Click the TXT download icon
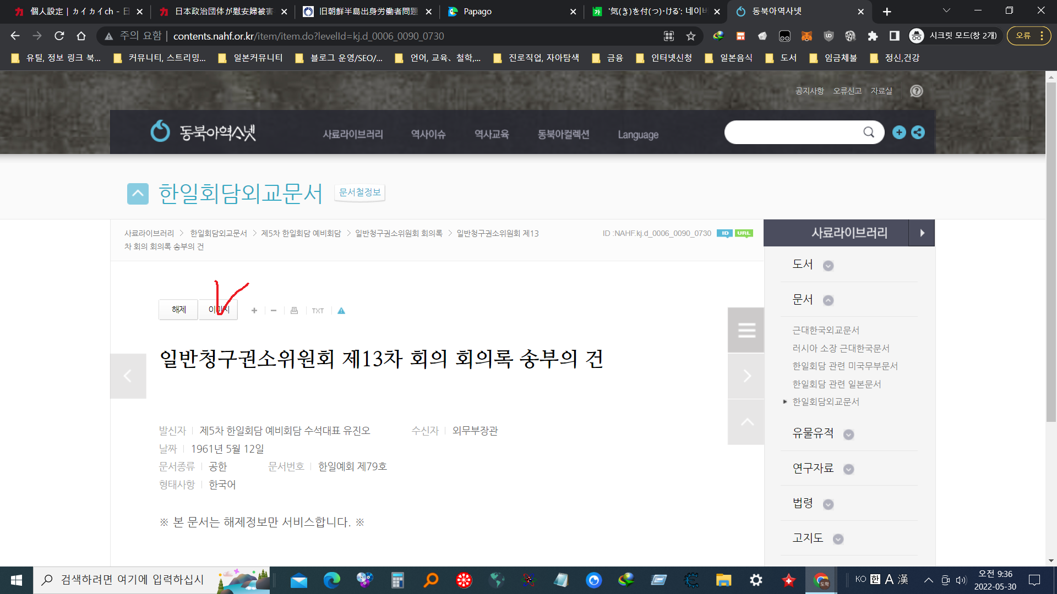1057x594 pixels. click(318, 311)
